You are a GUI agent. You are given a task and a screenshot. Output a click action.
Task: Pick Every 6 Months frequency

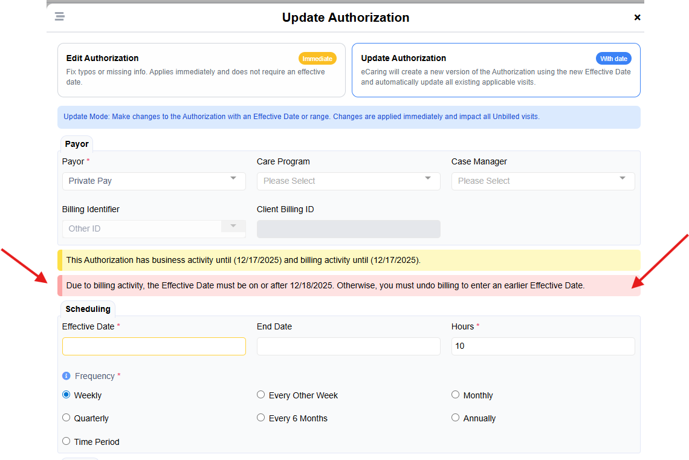click(x=261, y=418)
